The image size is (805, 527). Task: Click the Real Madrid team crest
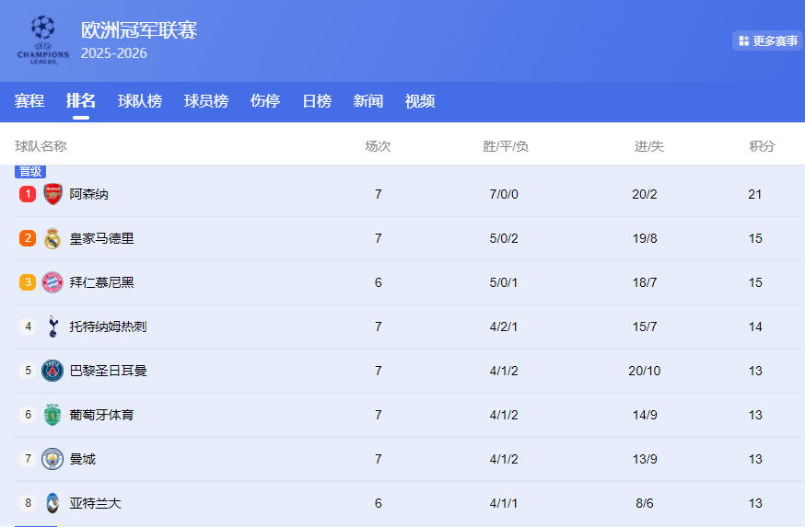52,238
